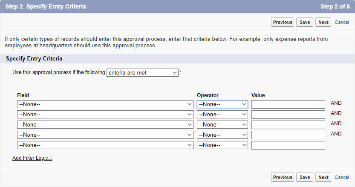The image size is (355, 187).
Task: Open the third row Operator dropdown
Action: (222, 125)
